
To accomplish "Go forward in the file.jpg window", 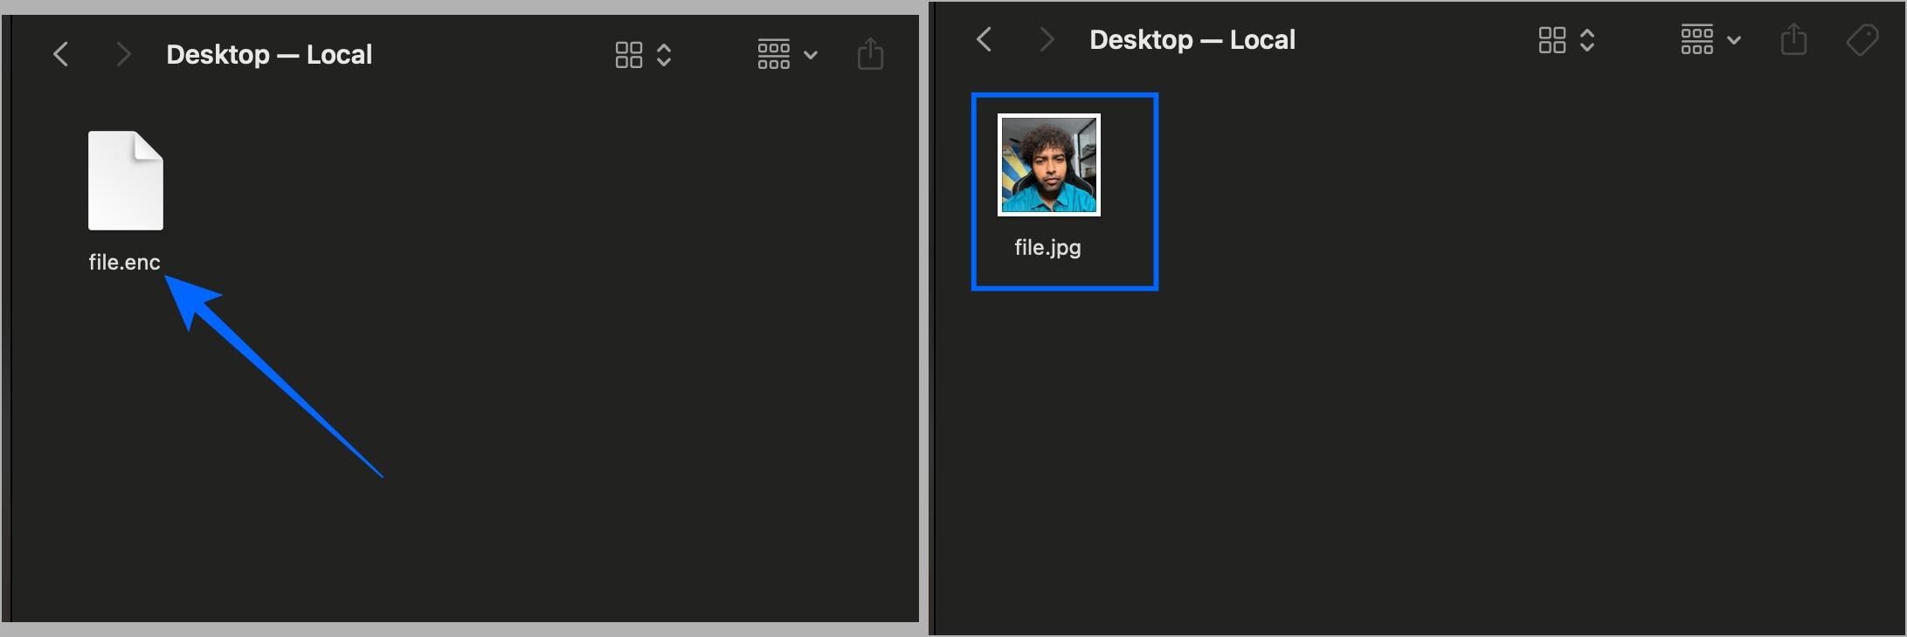I will pyautogui.click(x=1046, y=39).
